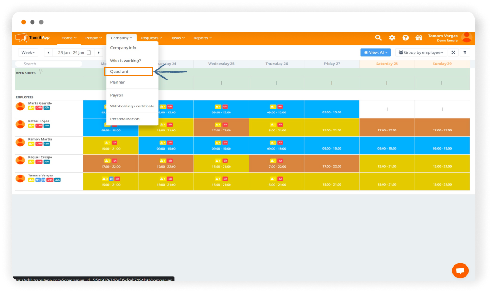Viewport: 492px width, 293px height.
Task: Expand the Group by employee dropdown
Action: pos(421,53)
